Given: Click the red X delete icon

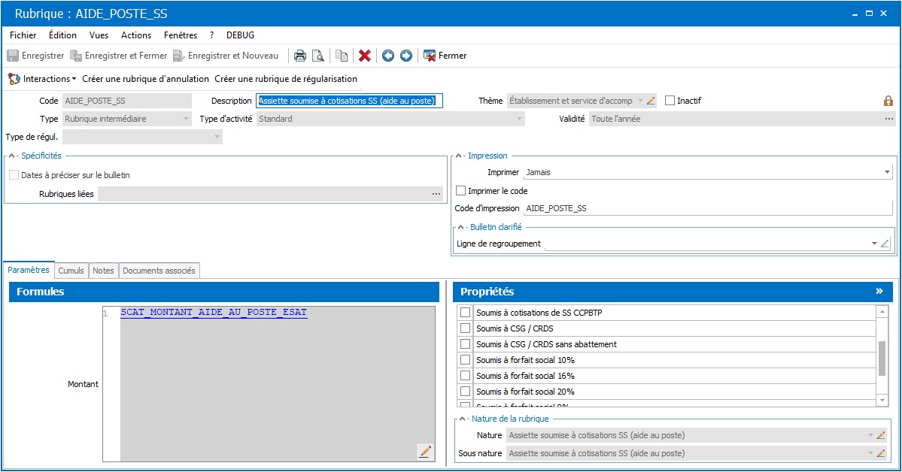Looking at the screenshot, I should (x=365, y=56).
